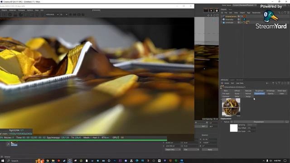Click the Windows Search box on taskbar
This screenshot has width=290, height=163.
click(x=20, y=161)
